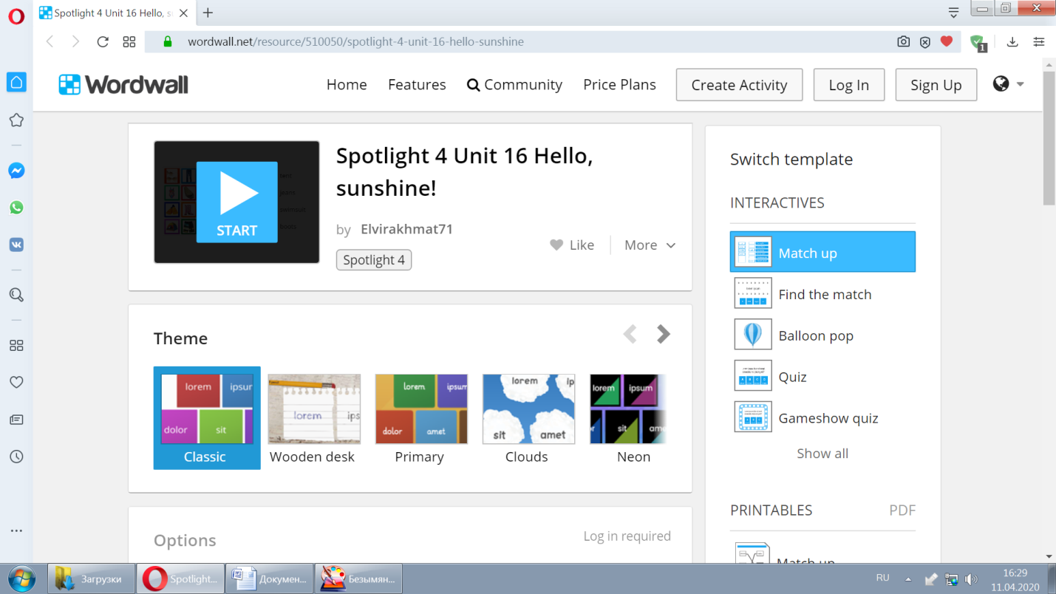Switch to Match up template

(822, 252)
